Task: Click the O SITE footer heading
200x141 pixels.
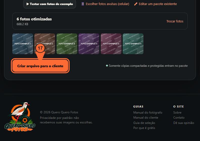Action: 179,107
